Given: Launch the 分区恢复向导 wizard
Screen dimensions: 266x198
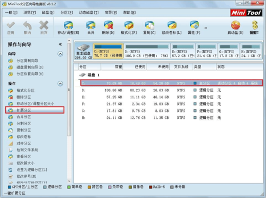Looking at the screenshot, I should 30,74.
